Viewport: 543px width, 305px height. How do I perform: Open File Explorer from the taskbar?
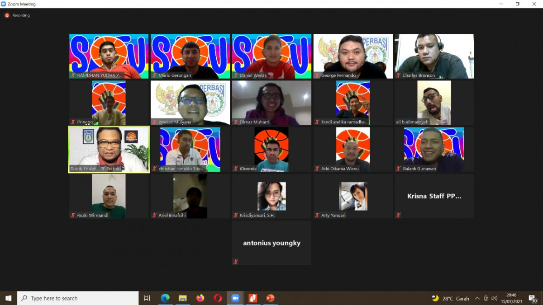(x=183, y=298)
